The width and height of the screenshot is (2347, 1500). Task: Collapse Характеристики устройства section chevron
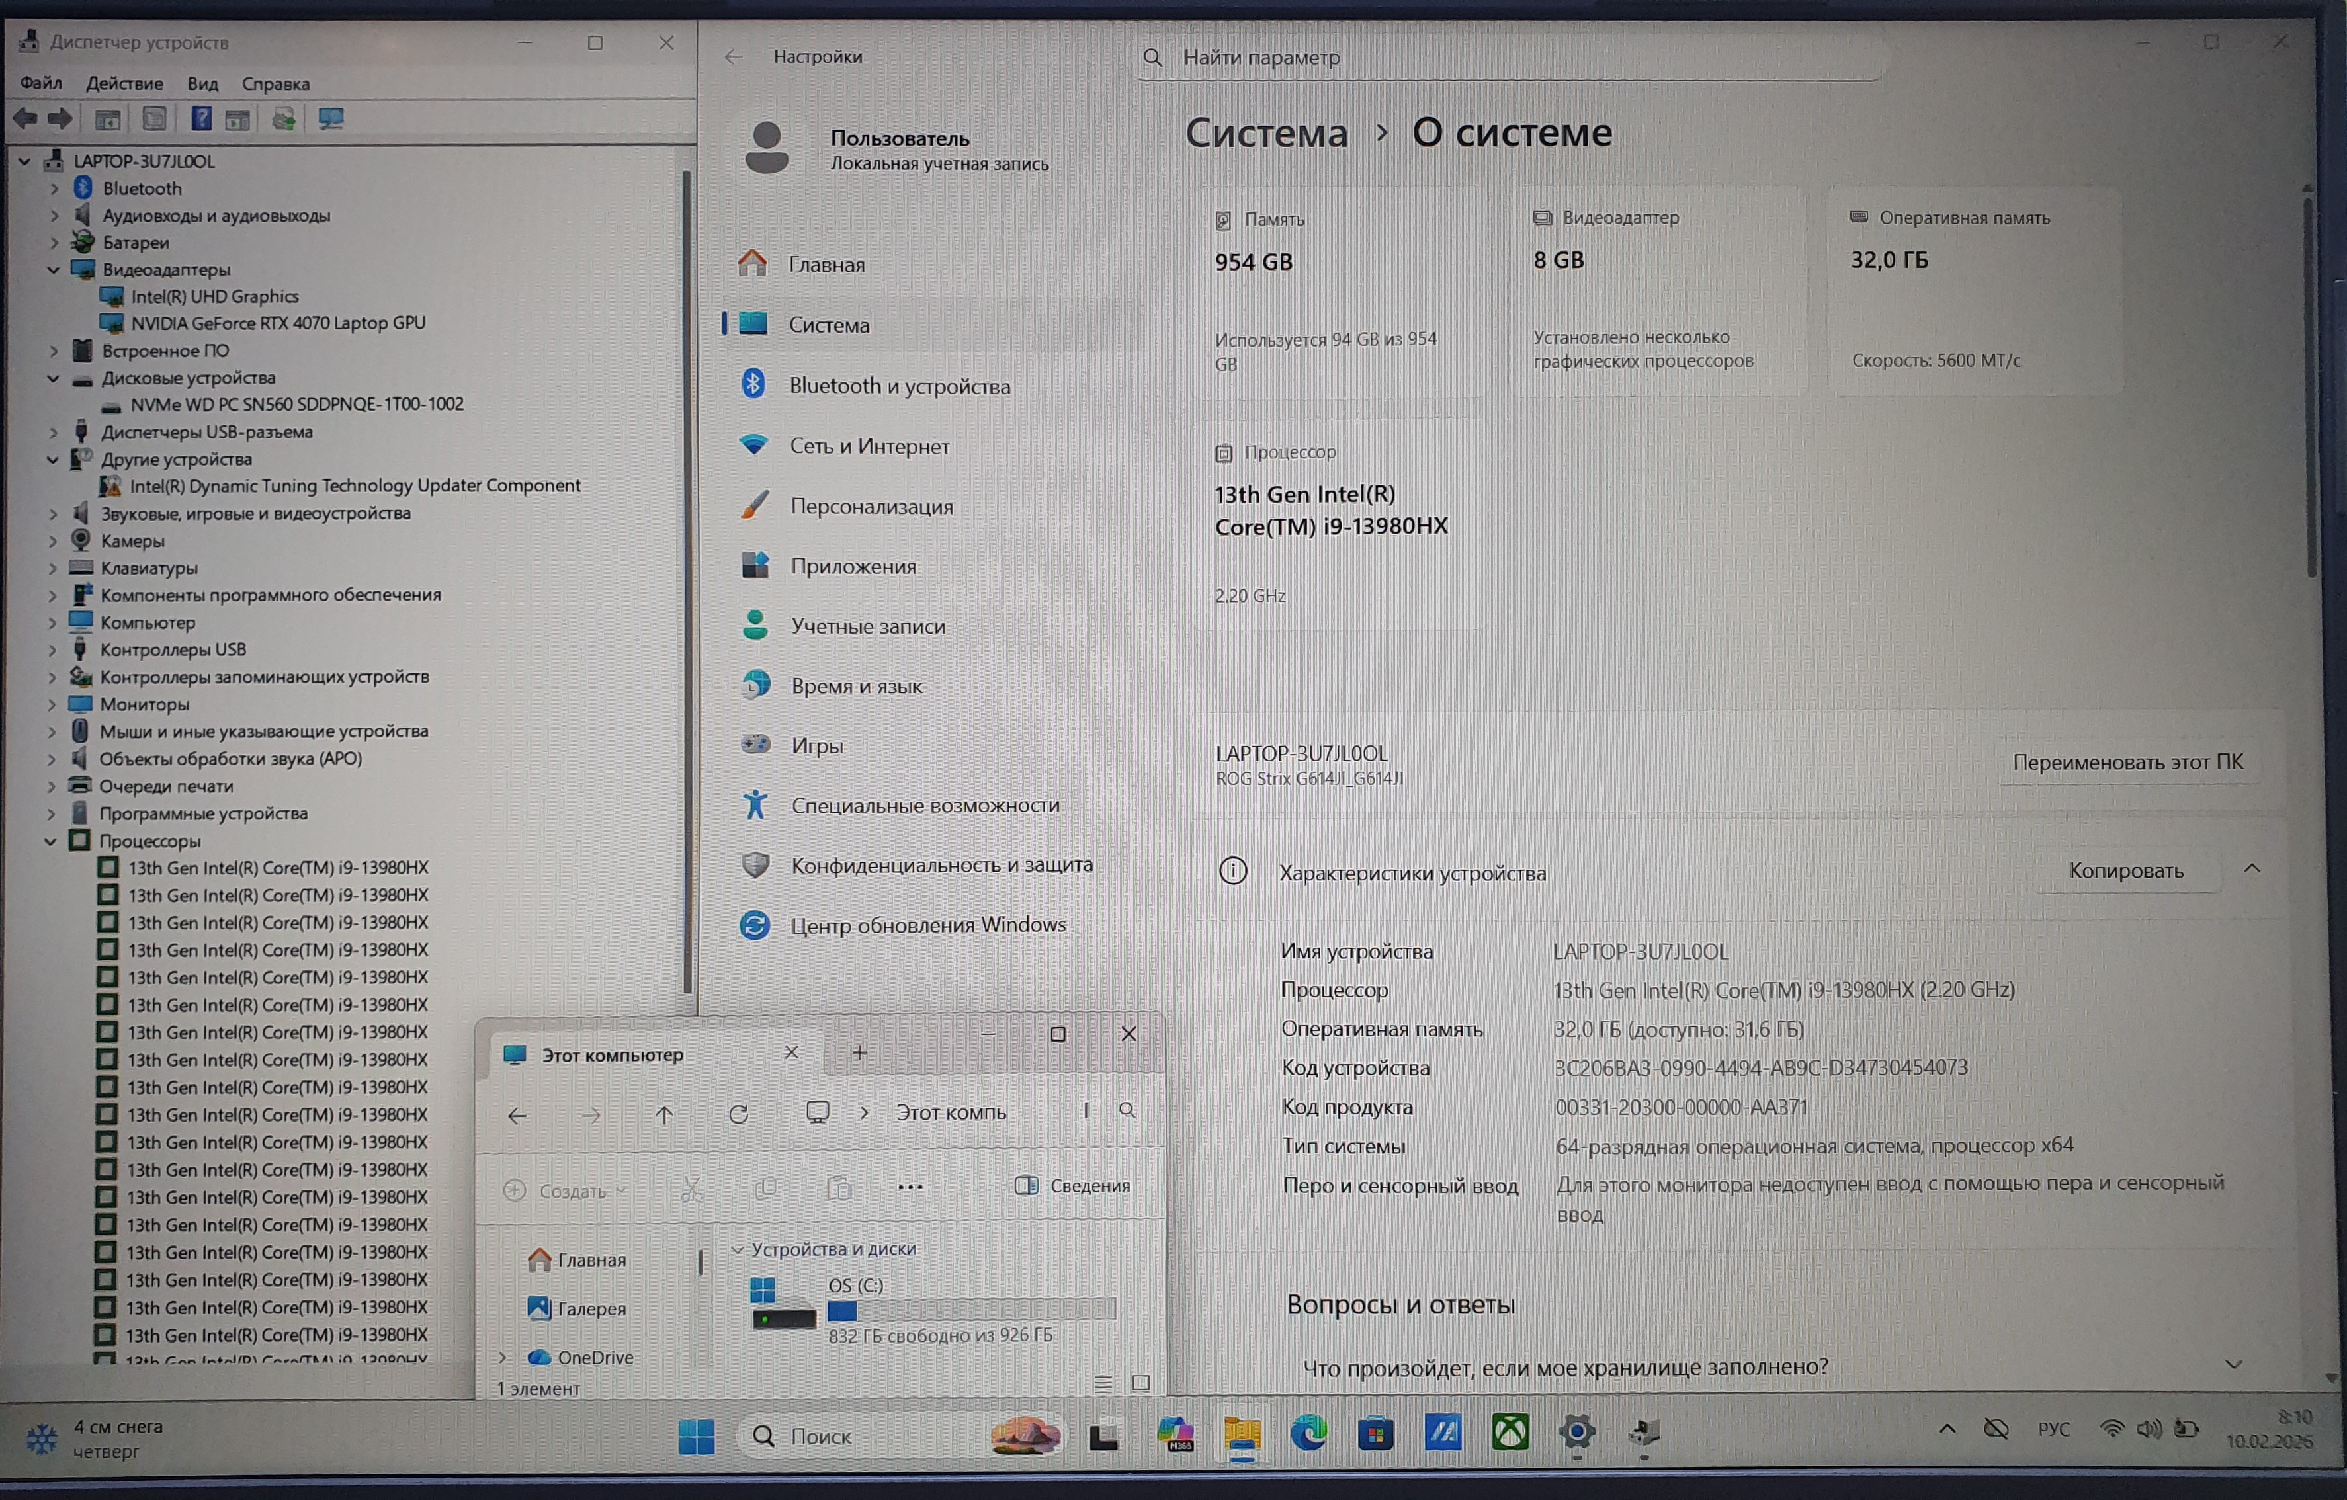click(2252, 868)
